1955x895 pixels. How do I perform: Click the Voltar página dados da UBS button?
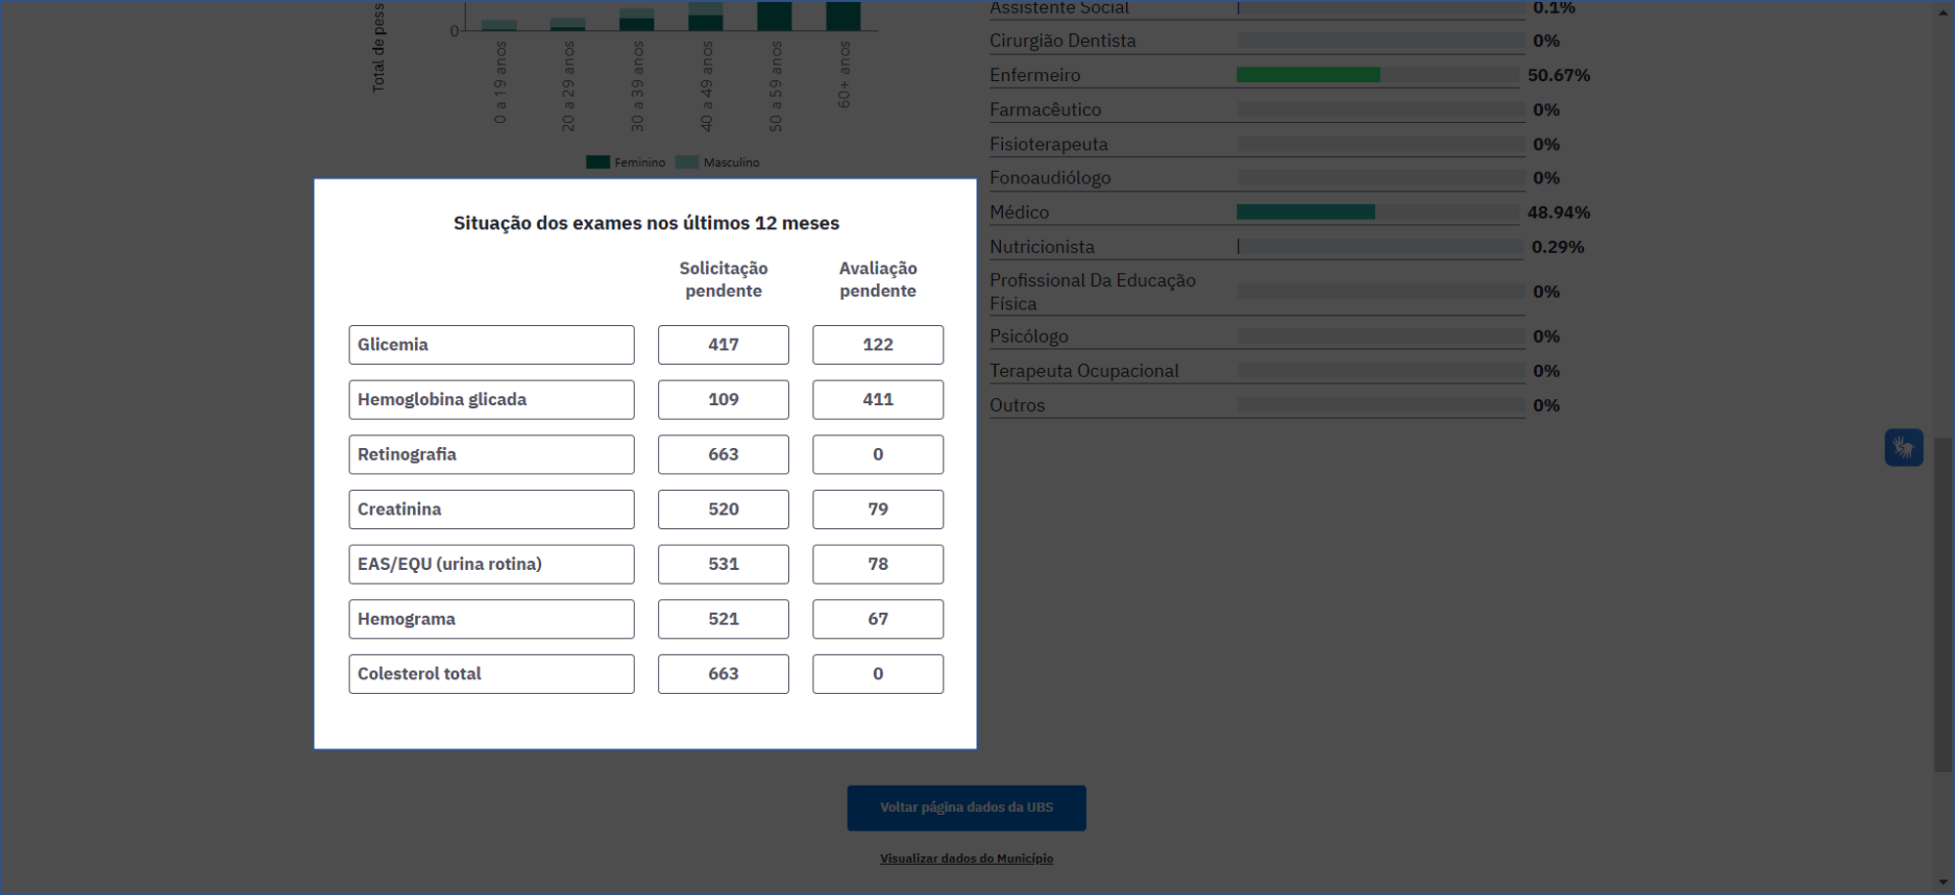click(x=966, y=807)
